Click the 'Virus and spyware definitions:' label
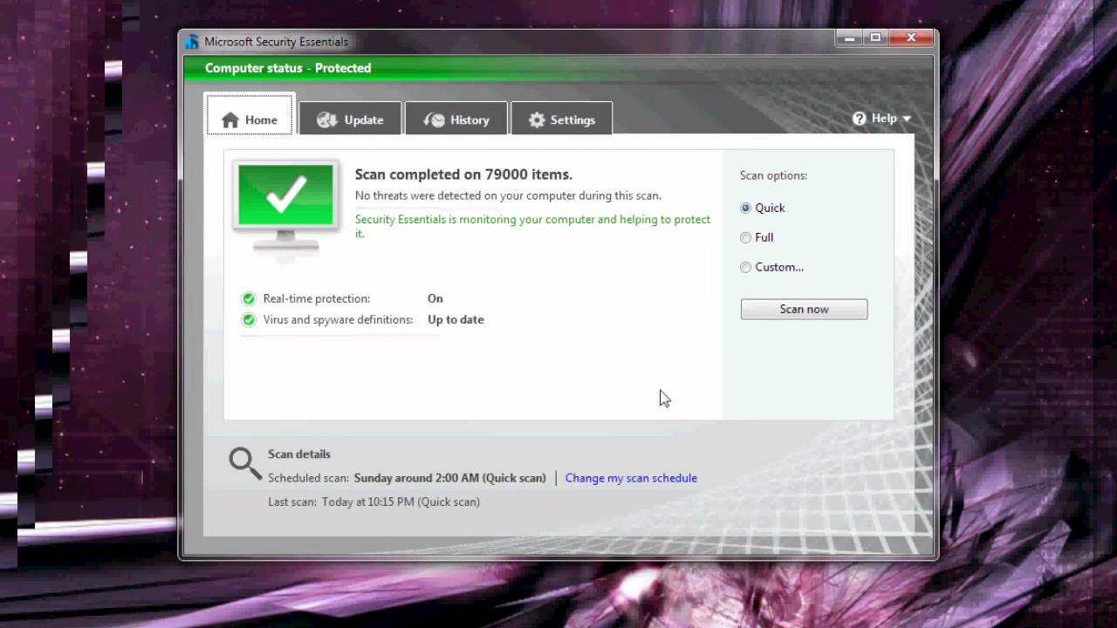1117x628 pixels. coord(339,320)
